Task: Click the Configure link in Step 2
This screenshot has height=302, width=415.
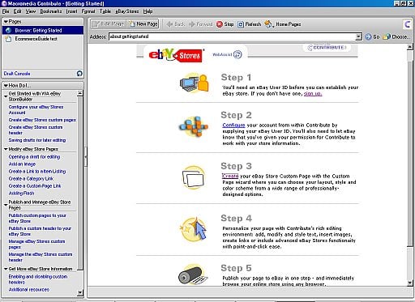Action: (233, 125)
